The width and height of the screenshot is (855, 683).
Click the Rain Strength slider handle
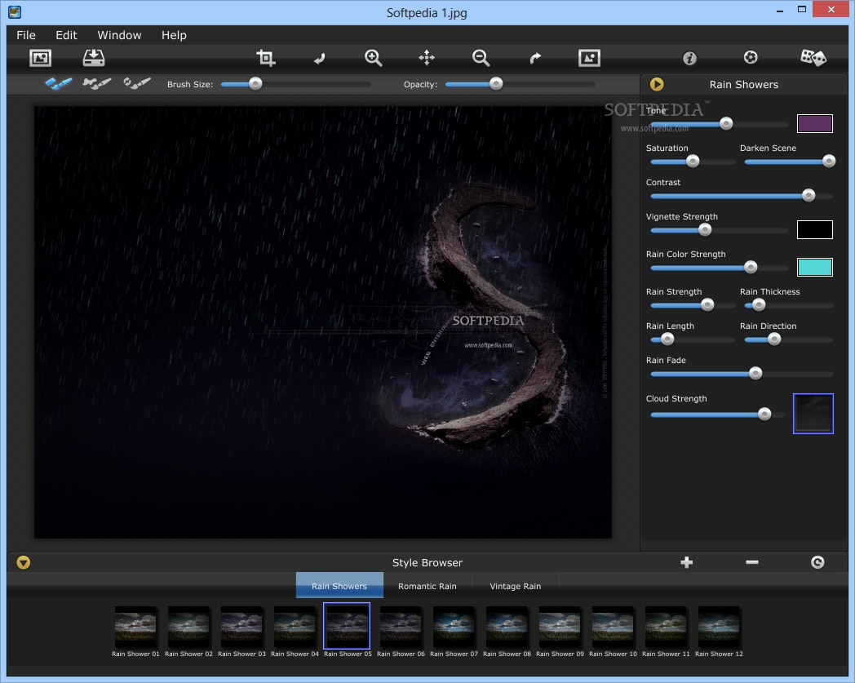(x=707, y=305)
